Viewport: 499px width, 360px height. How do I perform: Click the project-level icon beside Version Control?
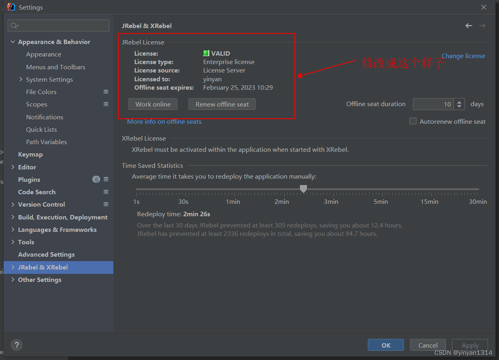click(106, 204)
